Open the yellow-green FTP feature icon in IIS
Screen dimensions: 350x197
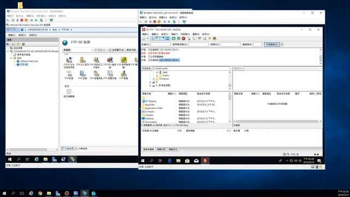click(x=124, y=60)
